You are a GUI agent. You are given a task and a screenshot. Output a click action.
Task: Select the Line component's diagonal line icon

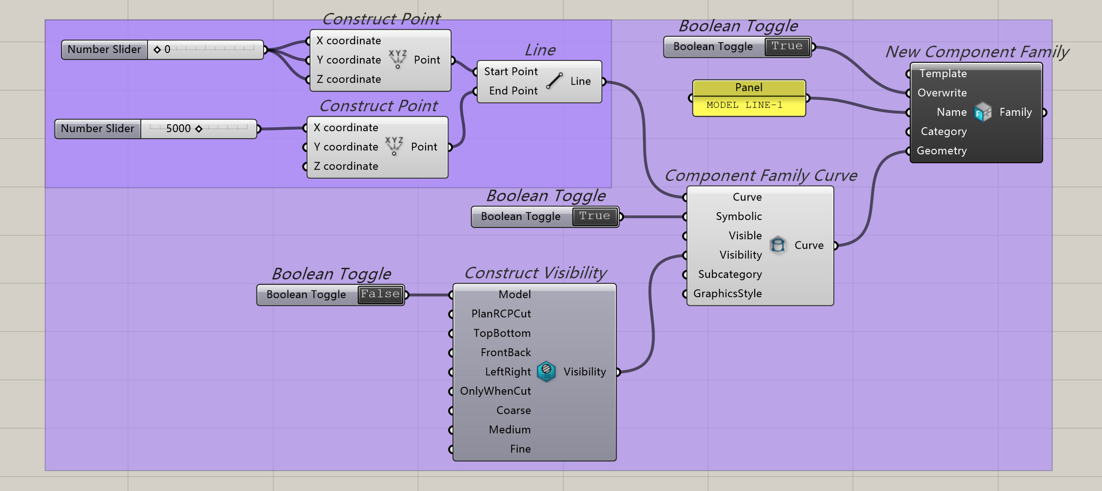[x=554, y=81]
